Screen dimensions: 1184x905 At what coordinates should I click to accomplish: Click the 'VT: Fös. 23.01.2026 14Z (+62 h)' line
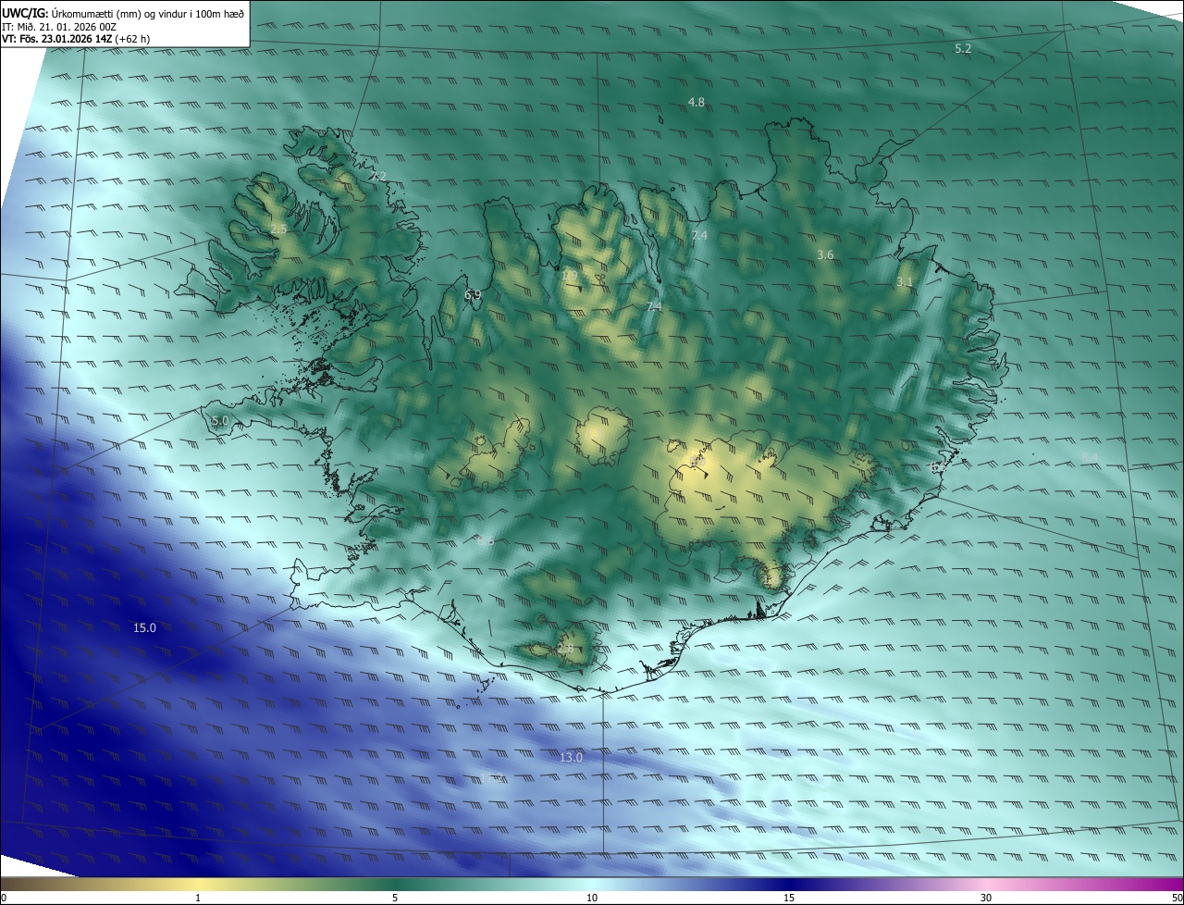pos(76,39)
